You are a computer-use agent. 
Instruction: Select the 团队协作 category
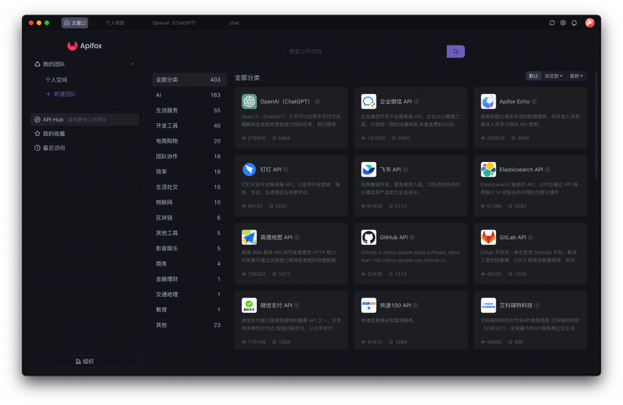[x=189, y=156]
